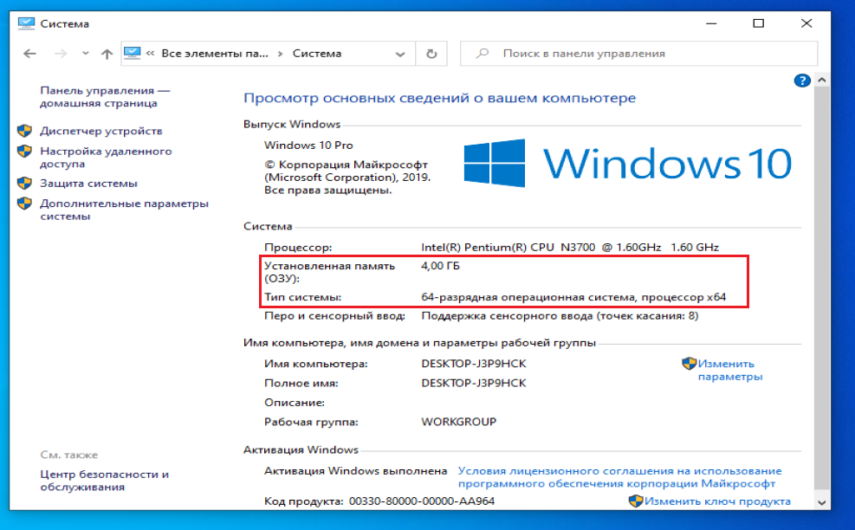Click the Back navigation arrow
This screenshot has height=530, width=855.
pyautogui.click(x=29, y=54)
